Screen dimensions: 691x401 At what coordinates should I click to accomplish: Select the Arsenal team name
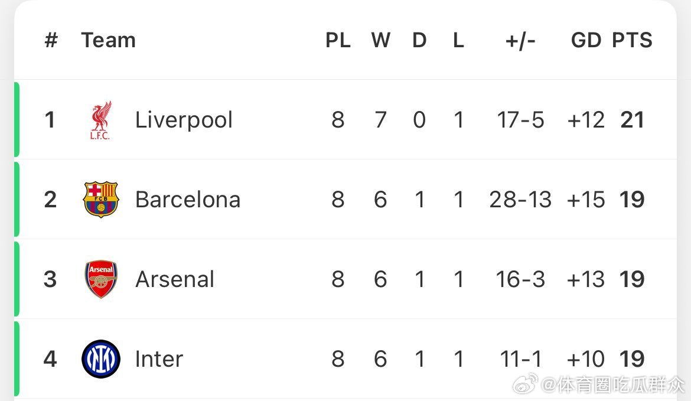[x=175, y=279]
